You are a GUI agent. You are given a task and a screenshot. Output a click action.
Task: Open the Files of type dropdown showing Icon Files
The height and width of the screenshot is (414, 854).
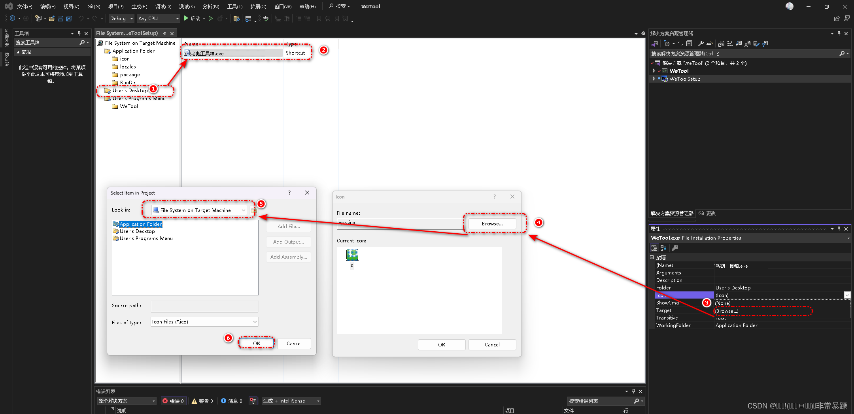pos(204,322)
